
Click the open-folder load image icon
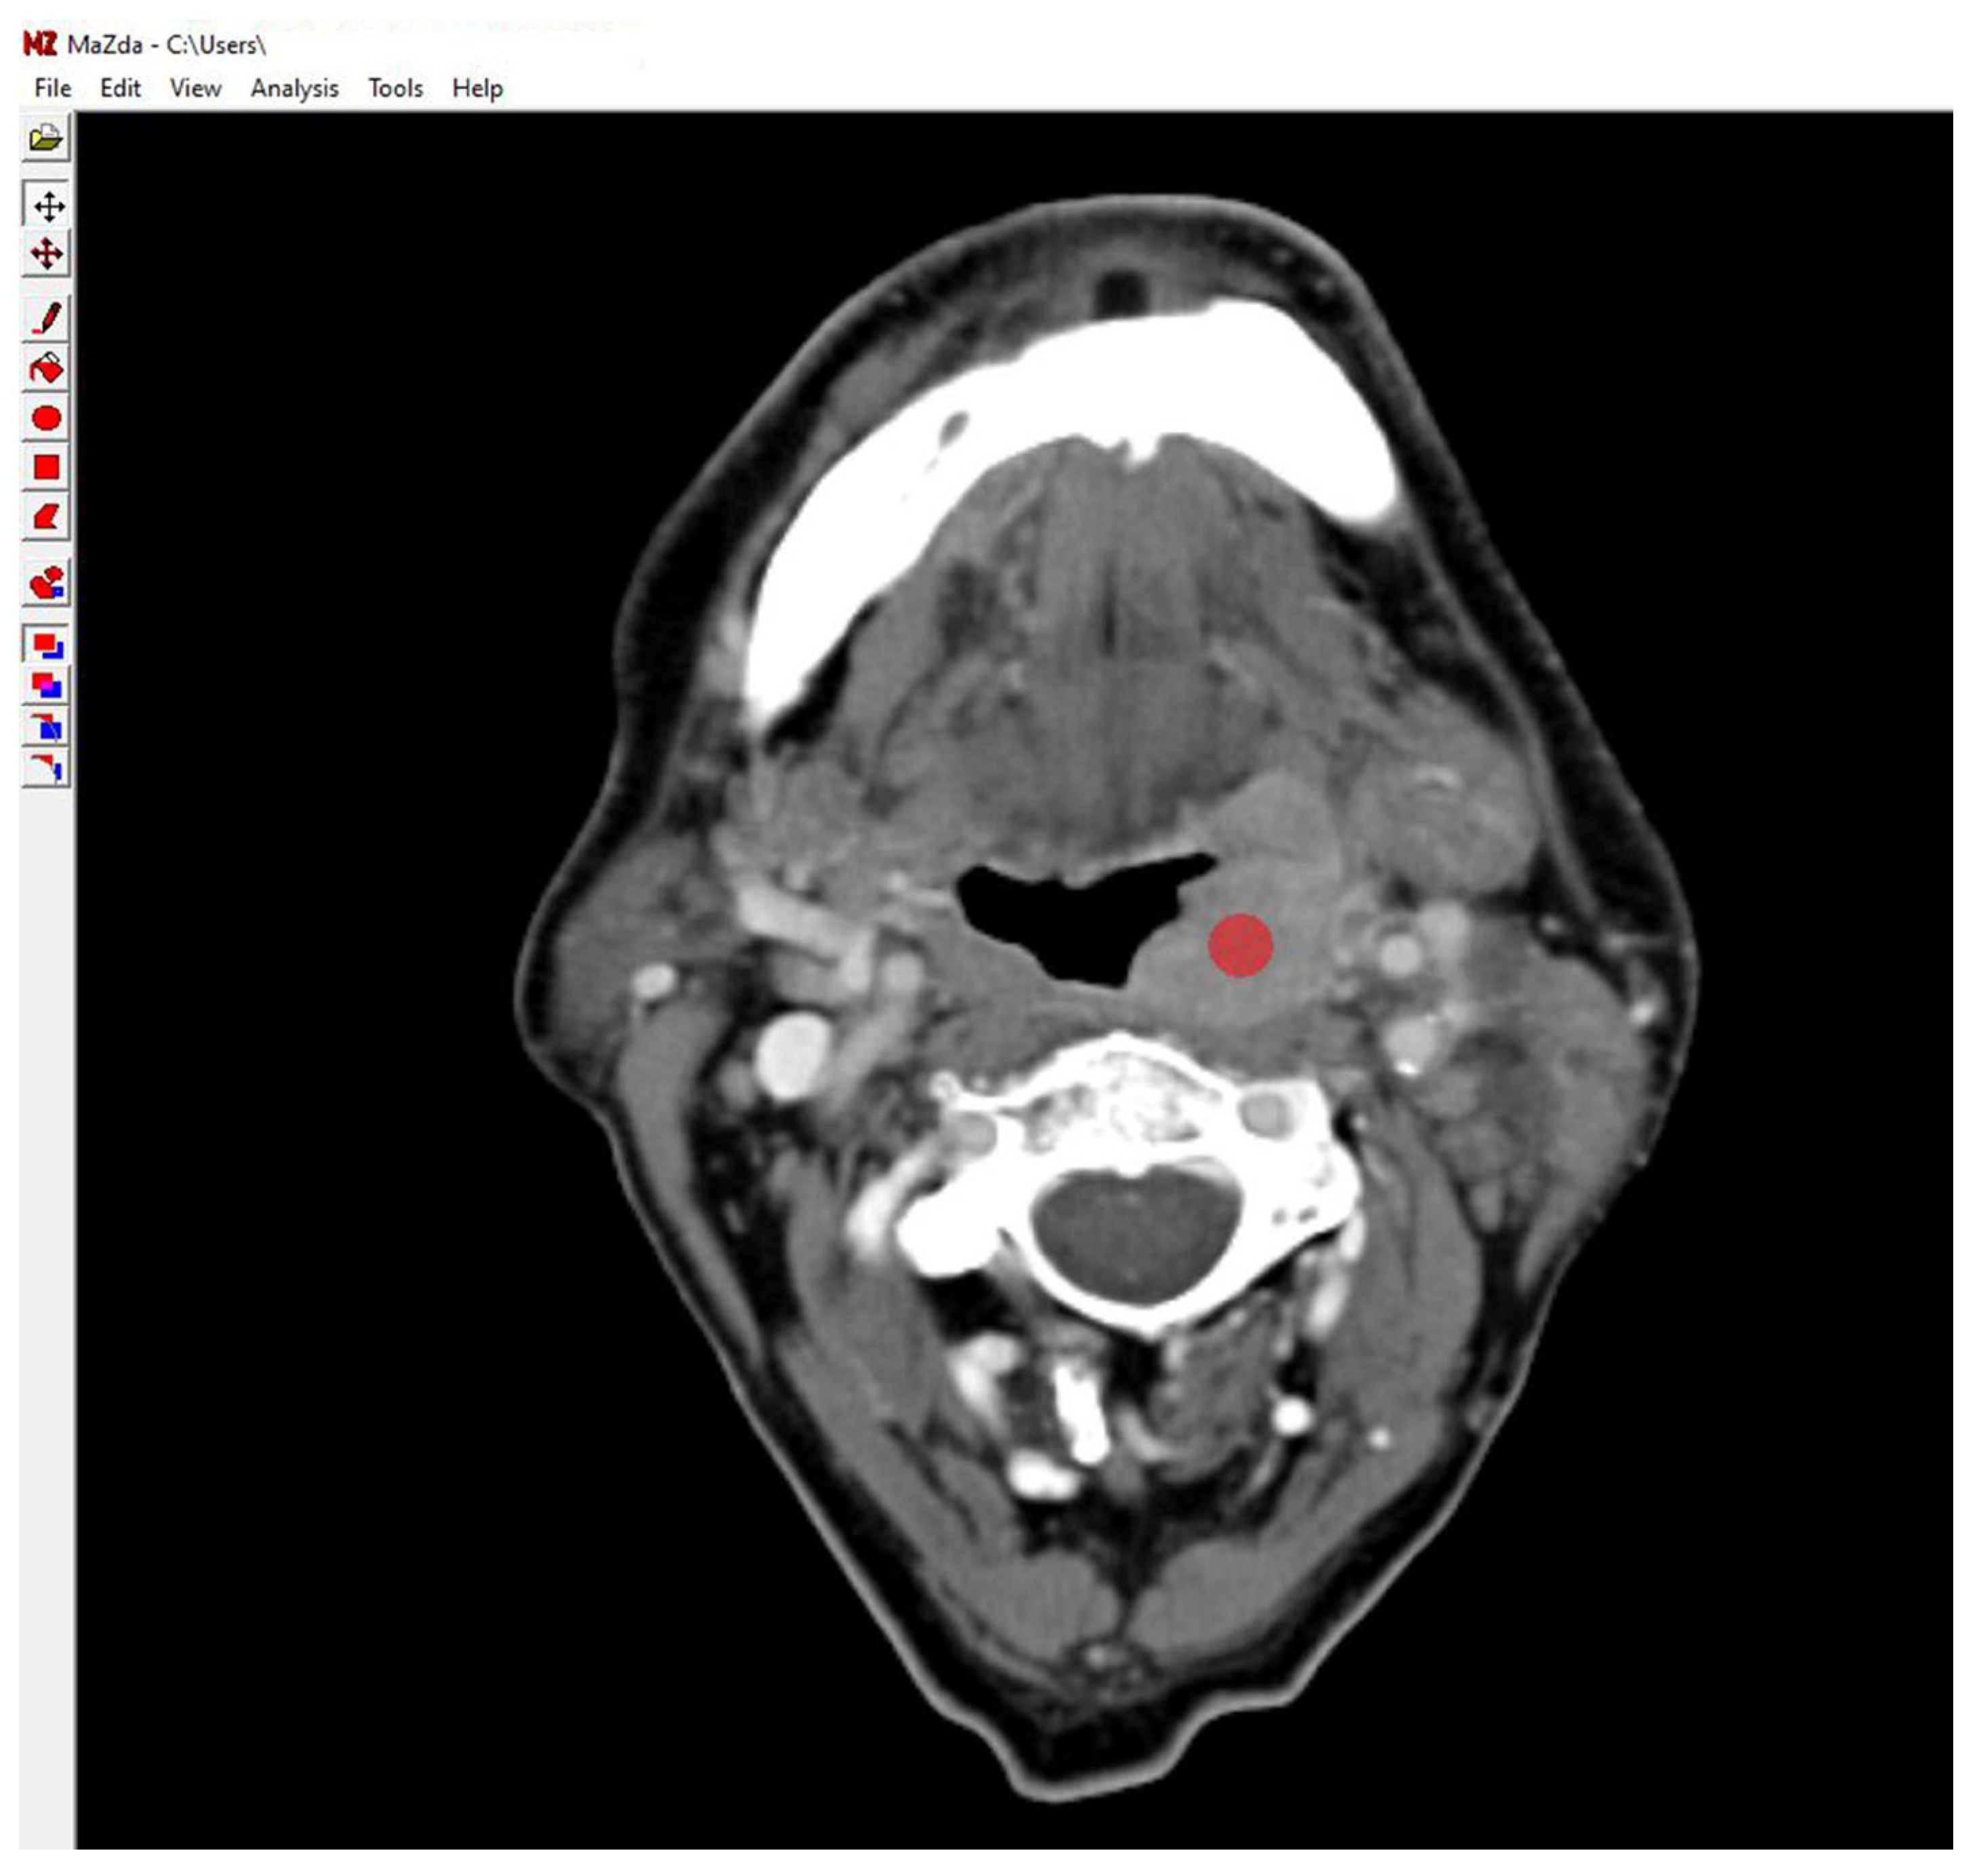point(46,138)
